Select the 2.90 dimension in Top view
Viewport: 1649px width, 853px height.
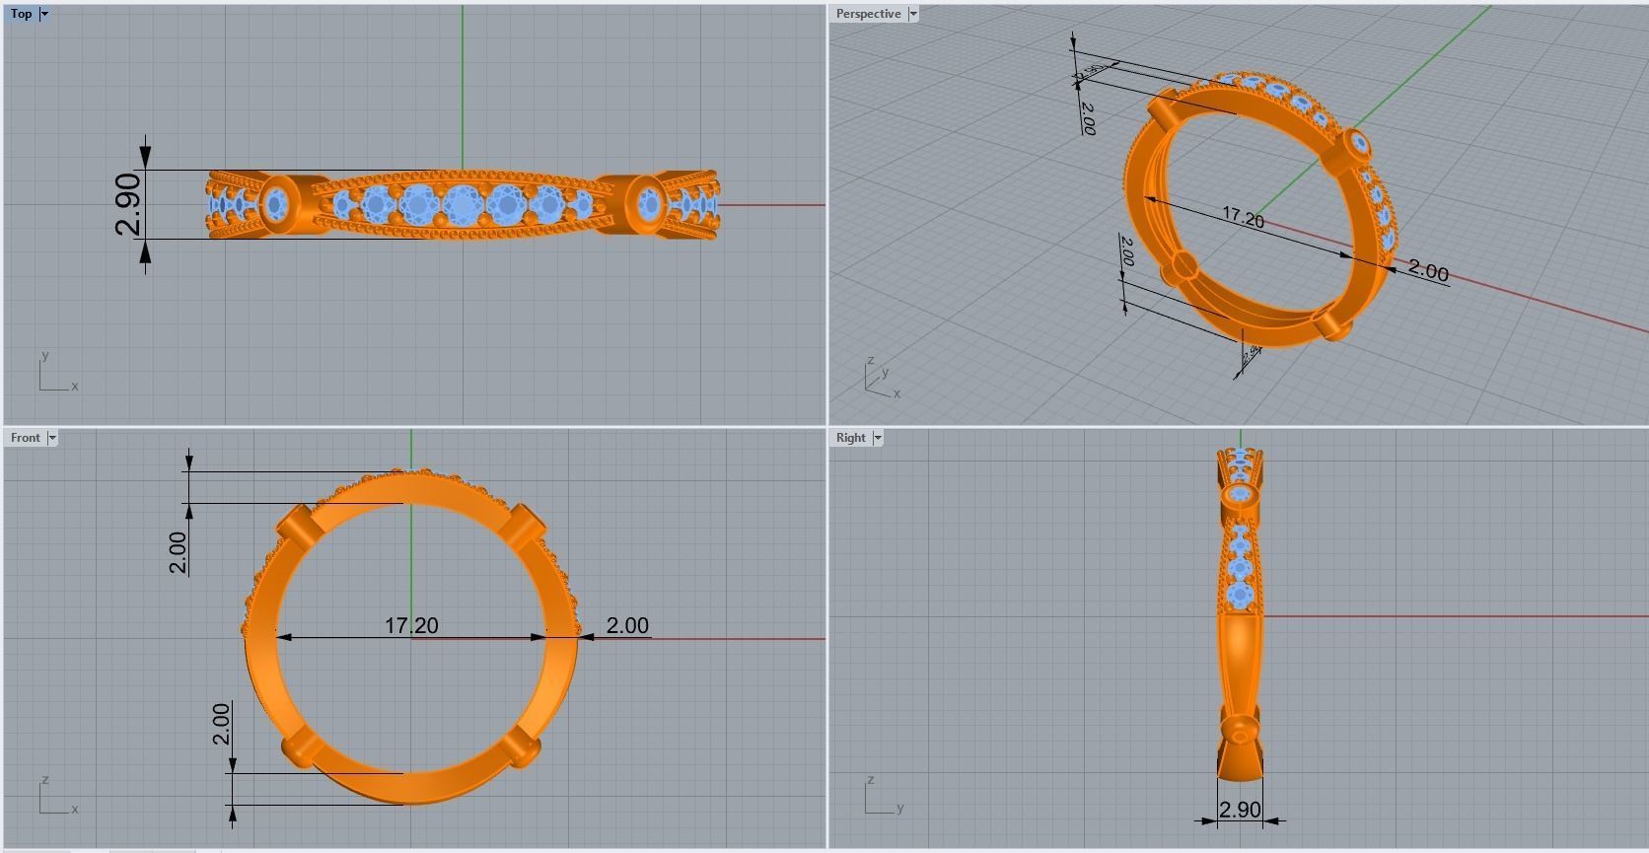[128, 204]
